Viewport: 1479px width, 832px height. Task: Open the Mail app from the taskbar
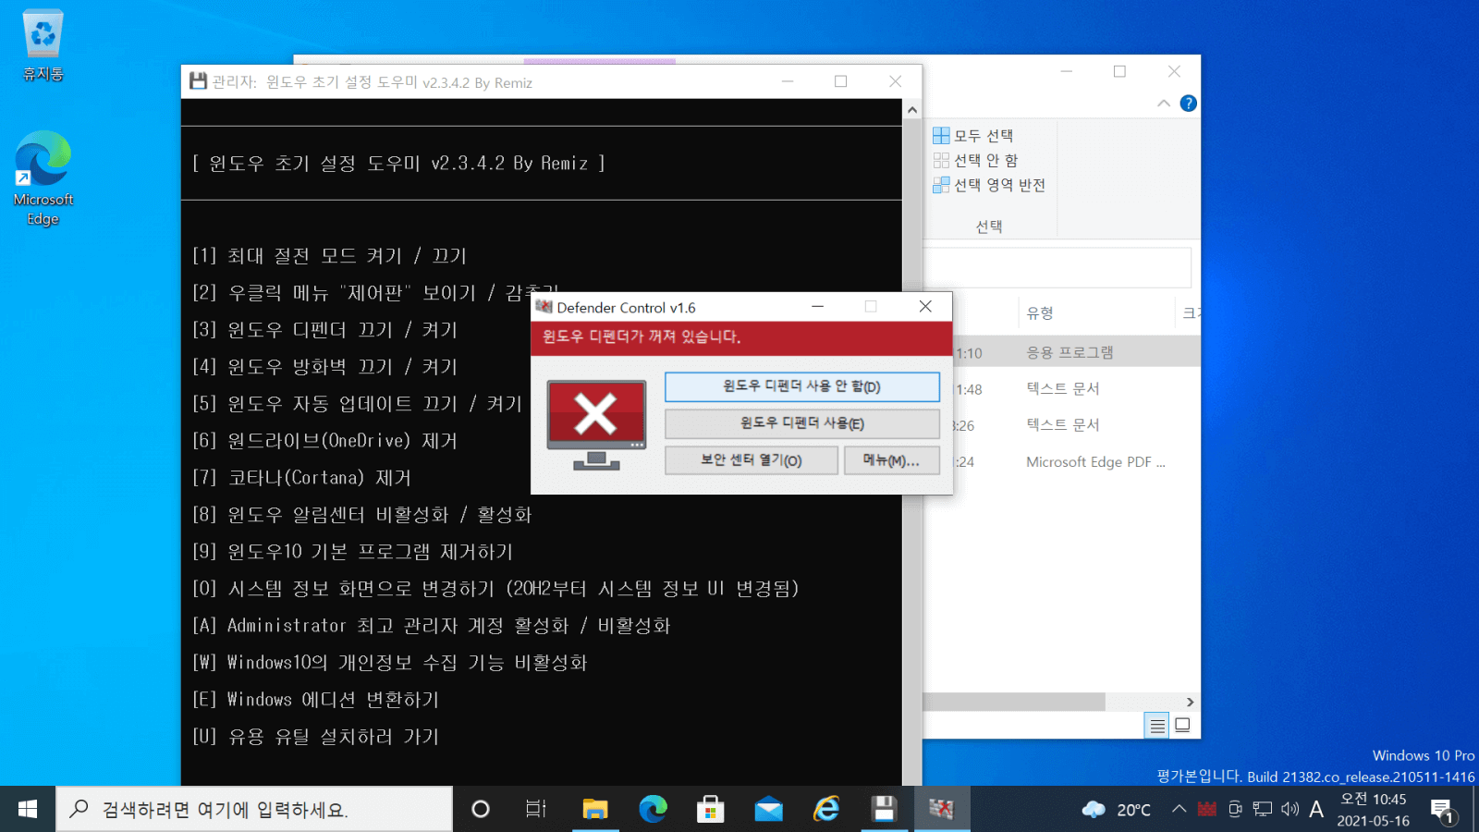click(x=768, y=809)
